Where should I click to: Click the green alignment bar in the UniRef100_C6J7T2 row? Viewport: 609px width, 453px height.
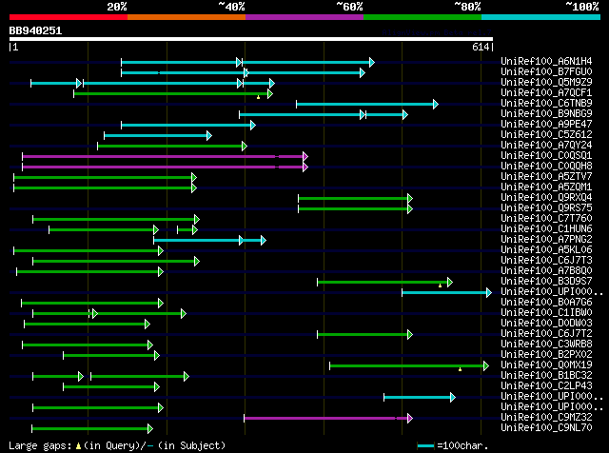(364, 334)
